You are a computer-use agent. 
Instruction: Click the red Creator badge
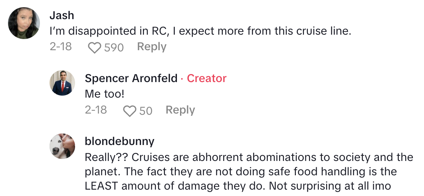pos(206,78)
